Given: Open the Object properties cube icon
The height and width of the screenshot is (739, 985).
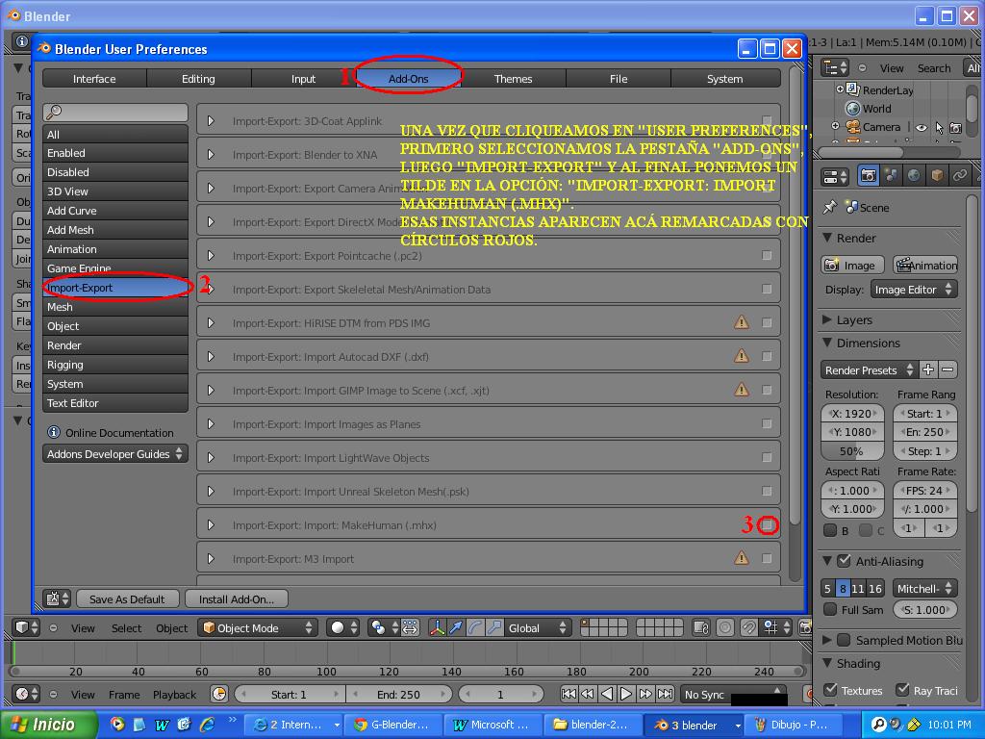Looking at the screenshot, I should [937, 176].
